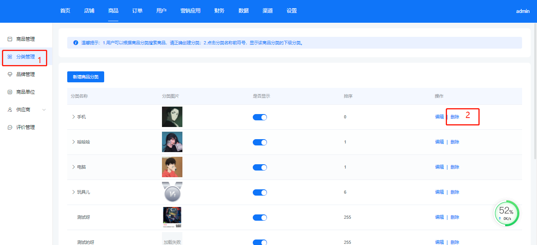Viewport: 537px width, 245px height.
Task: Click the 评价管理 chat icon
Action: tap(10, 127)
